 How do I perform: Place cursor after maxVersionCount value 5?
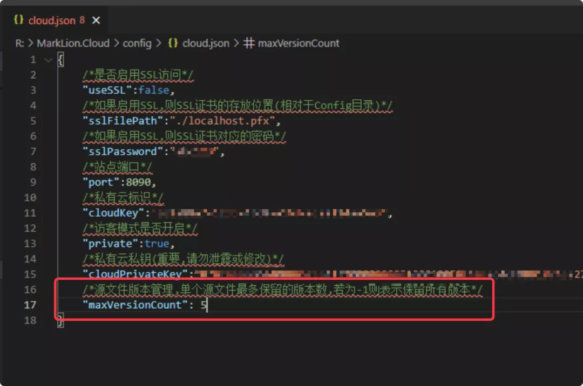(207, 305)
